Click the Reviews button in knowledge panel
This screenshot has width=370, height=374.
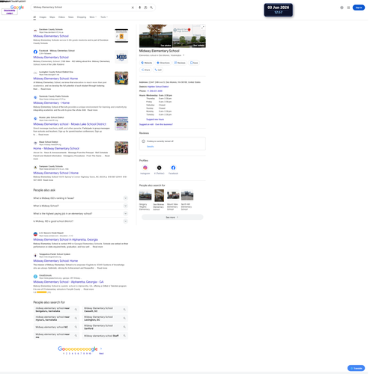coord(181,63)
